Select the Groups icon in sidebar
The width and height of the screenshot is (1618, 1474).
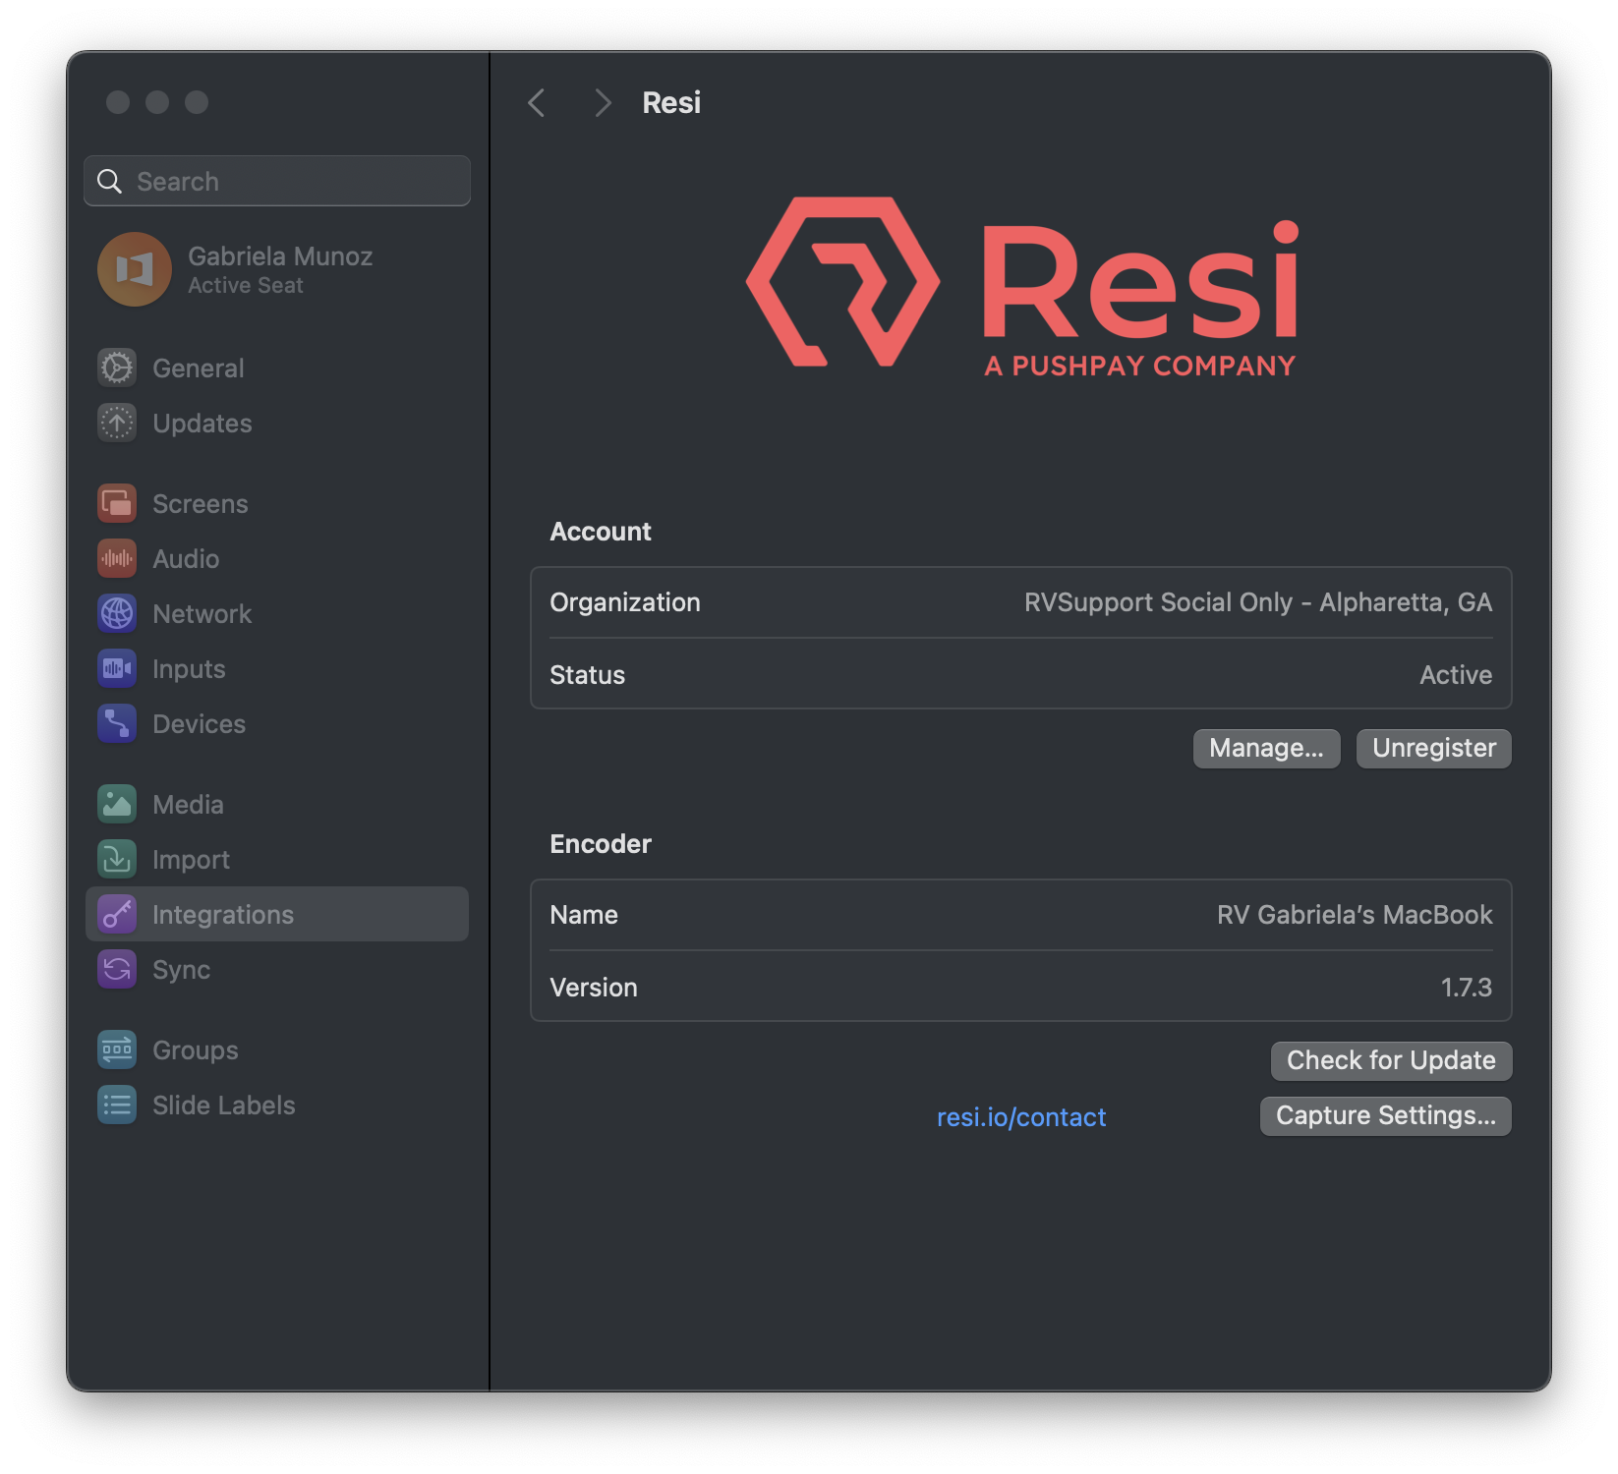[x=117, y=1049]
